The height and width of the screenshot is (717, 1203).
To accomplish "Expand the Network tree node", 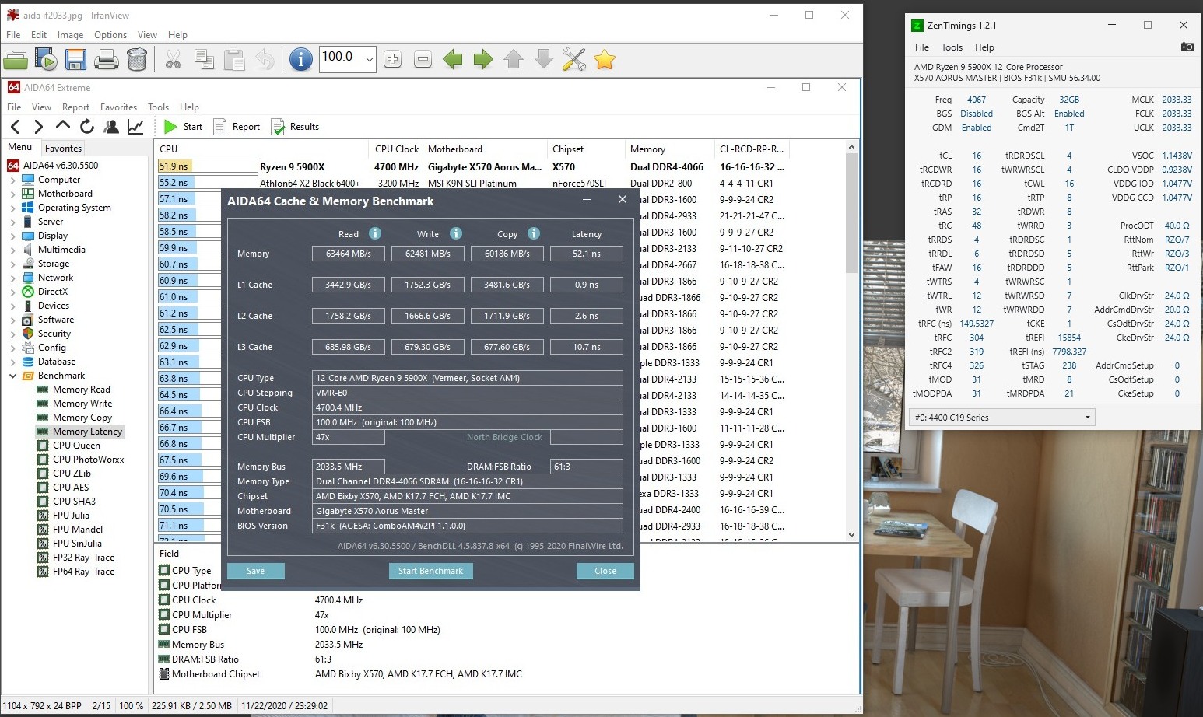I will pos(12,278).
